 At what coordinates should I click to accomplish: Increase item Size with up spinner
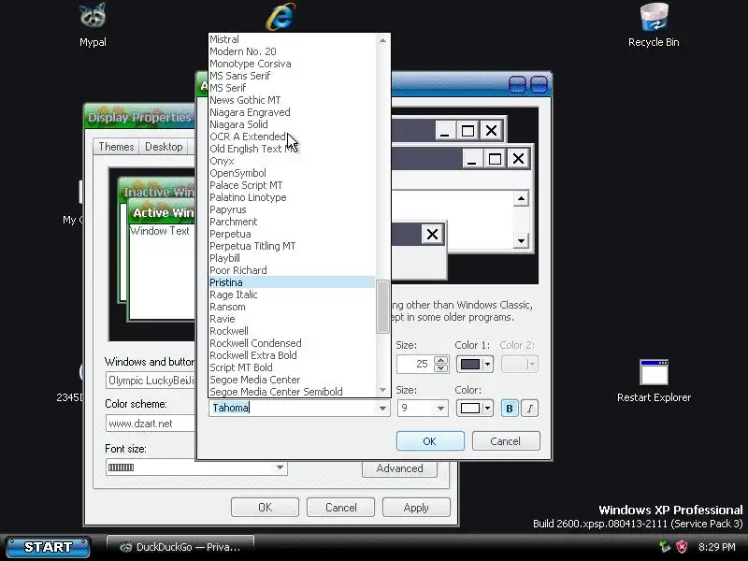point(441,360)
